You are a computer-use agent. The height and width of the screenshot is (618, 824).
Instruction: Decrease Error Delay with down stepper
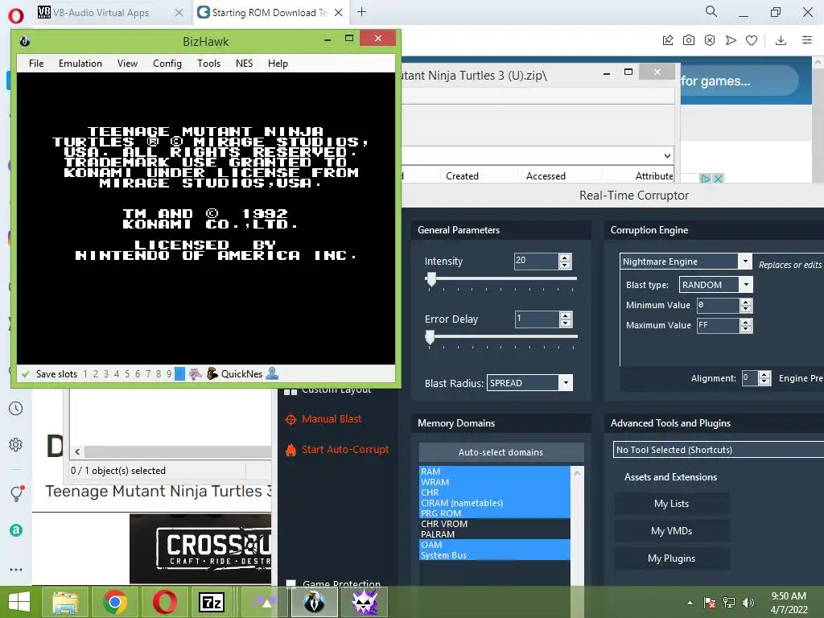(566, 323)
